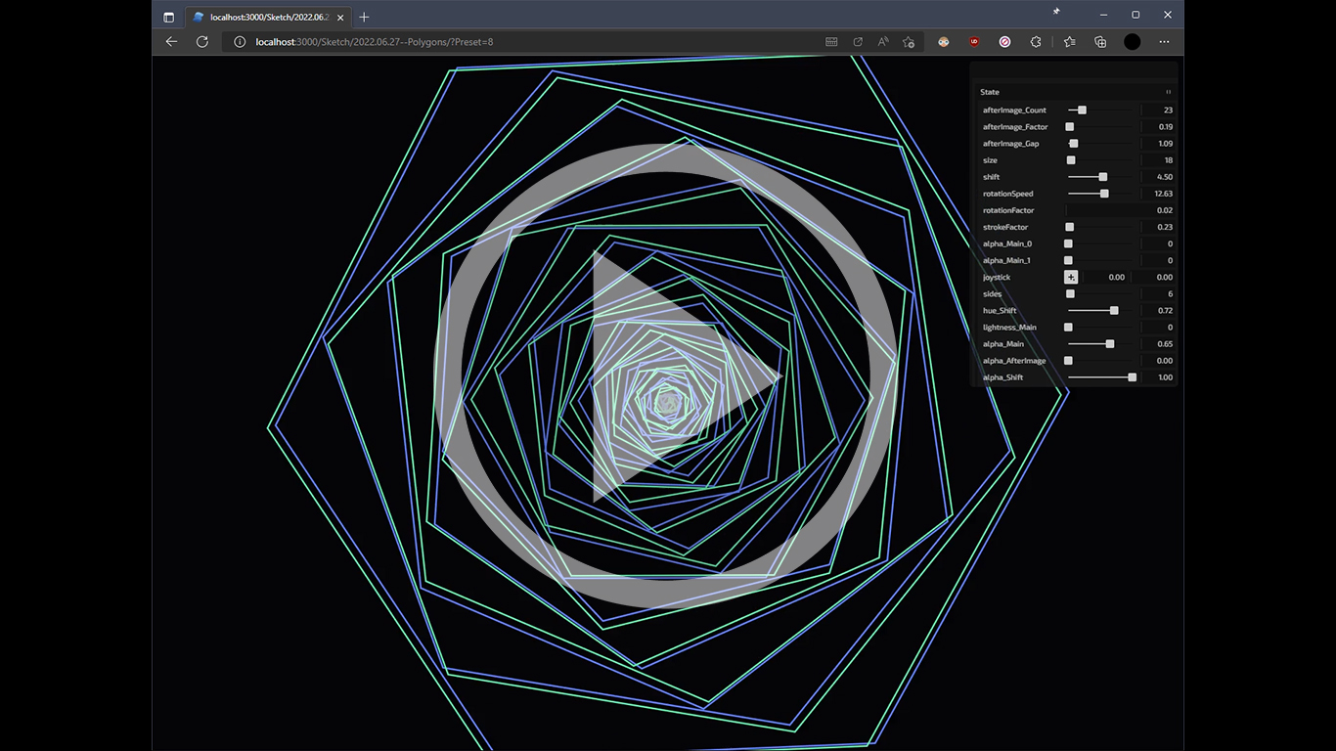Open the tab actions menu icon

pos(168,17)
